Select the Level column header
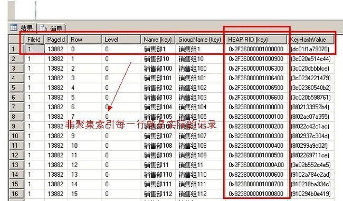This screenshot has width=343, height=201. click(x=121, y=40)
